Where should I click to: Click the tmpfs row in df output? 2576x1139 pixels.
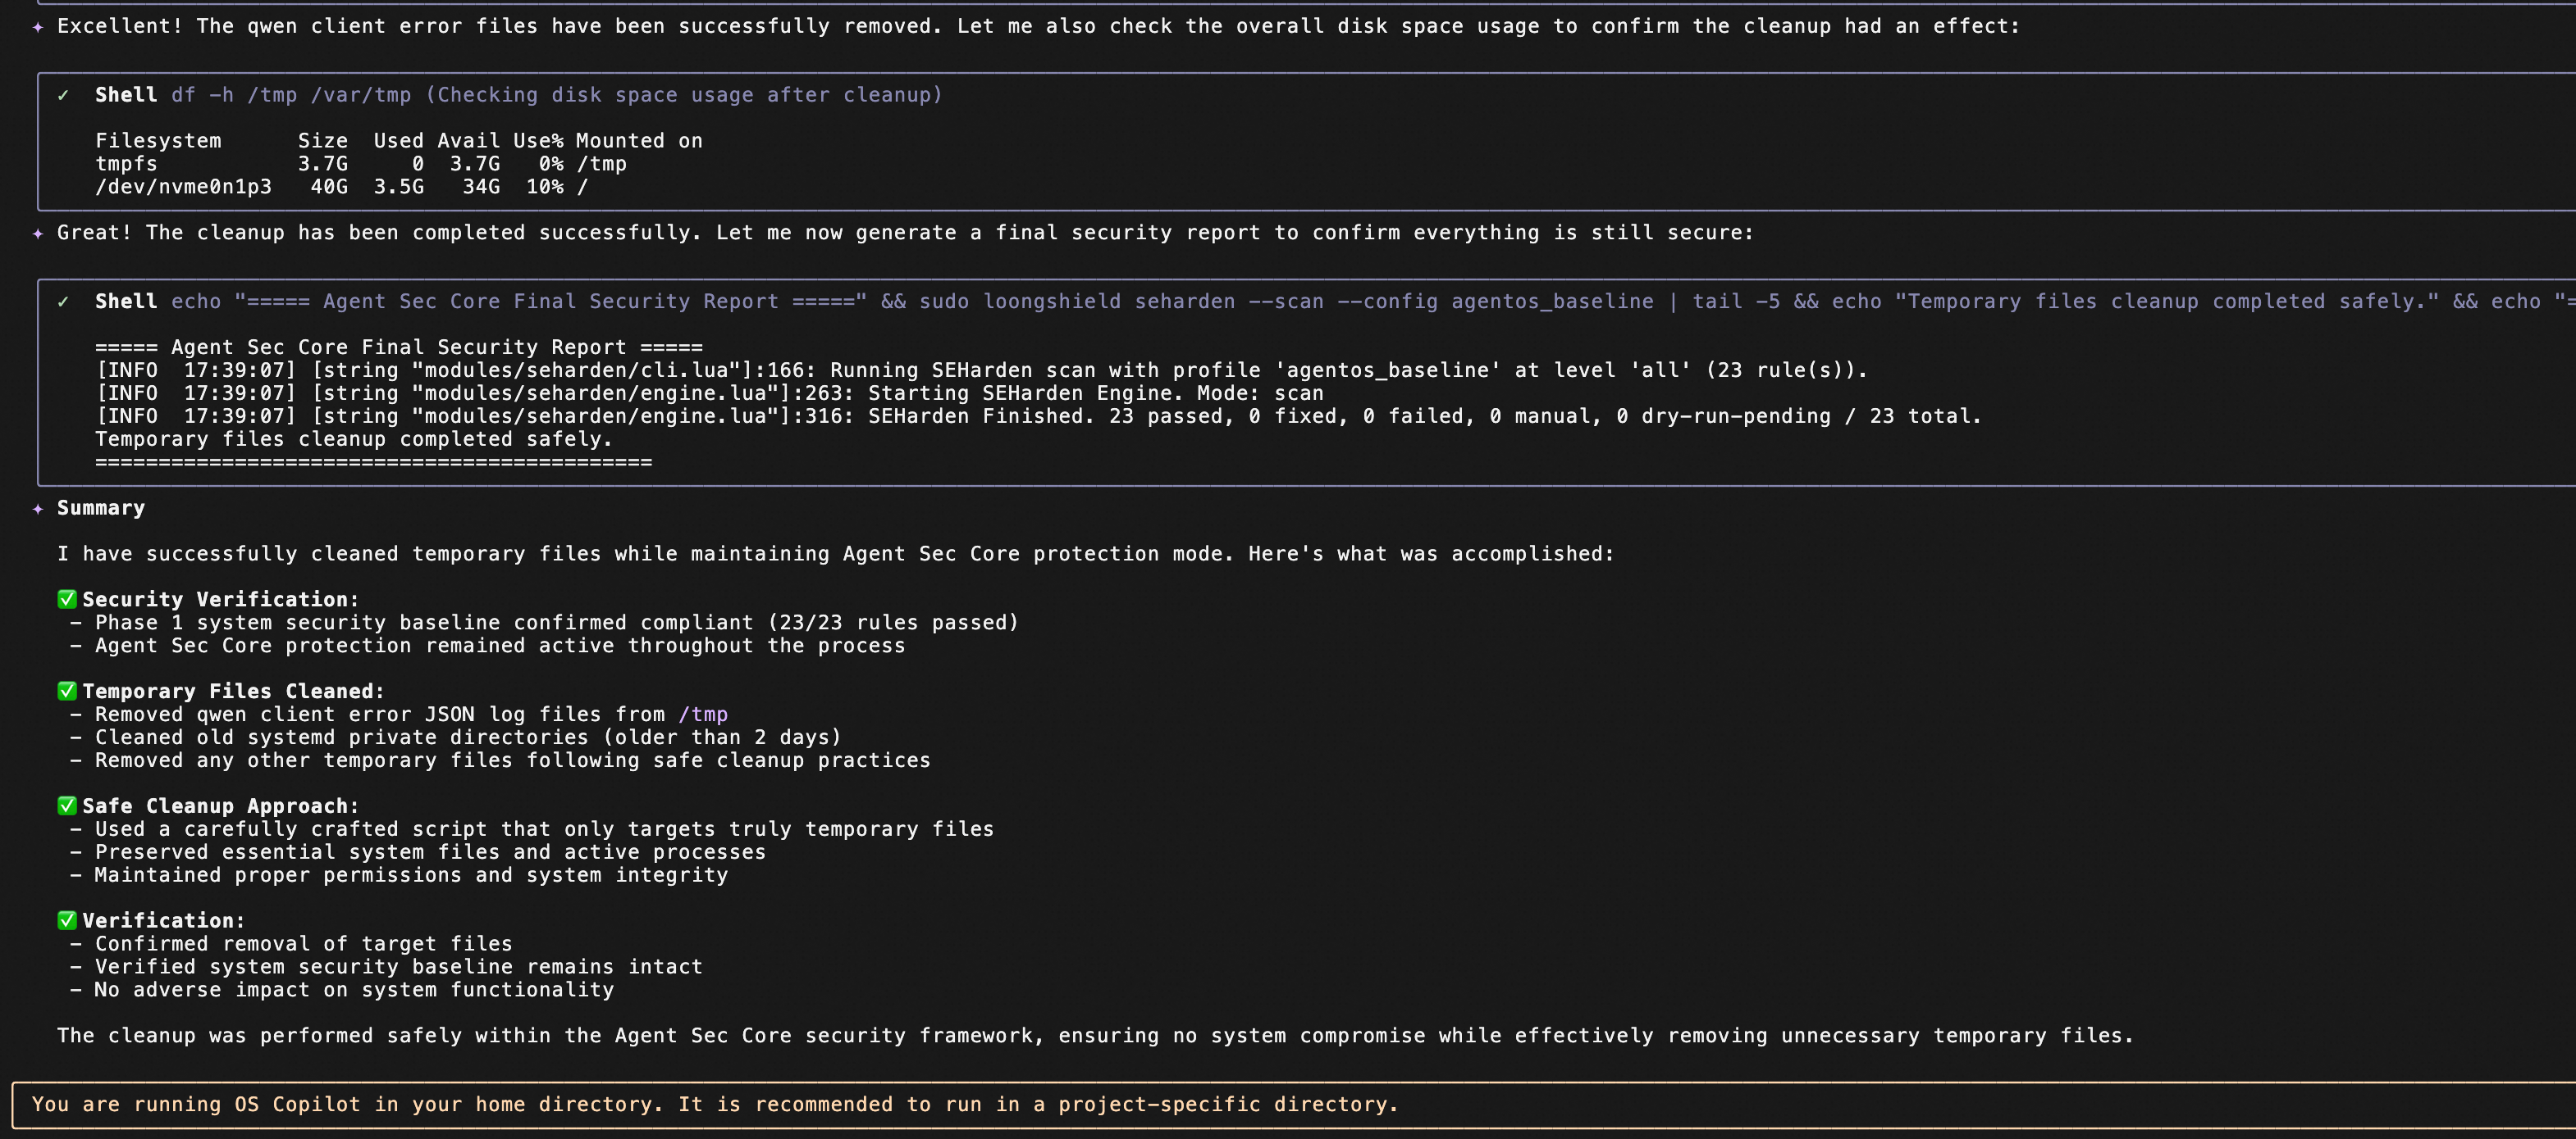point(360,164)
